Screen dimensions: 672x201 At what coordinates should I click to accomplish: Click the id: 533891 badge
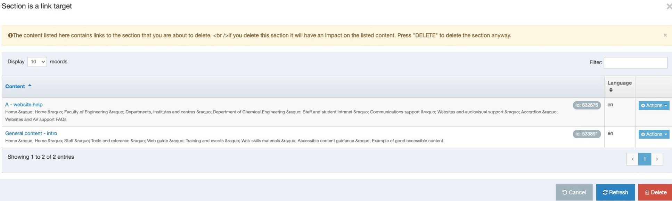(x=587, y=134)
